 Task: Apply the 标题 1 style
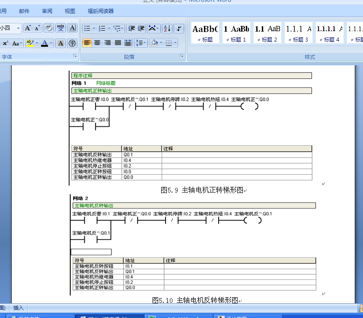236,33
